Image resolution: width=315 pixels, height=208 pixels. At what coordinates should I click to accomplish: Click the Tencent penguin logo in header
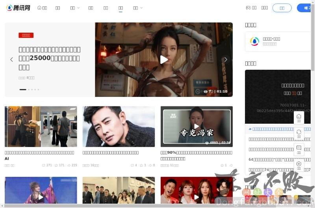pos(9,8)
